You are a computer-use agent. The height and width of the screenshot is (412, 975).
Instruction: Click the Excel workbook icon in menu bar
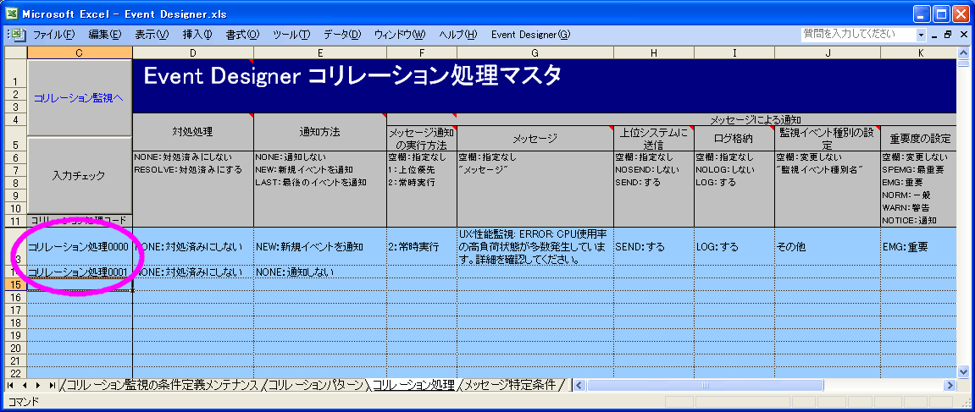pyautogui.click(x=19, y=35)
